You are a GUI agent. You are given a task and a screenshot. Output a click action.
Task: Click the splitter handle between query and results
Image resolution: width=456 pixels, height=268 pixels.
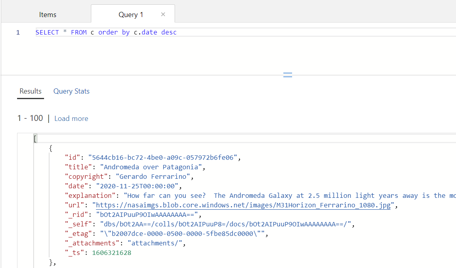288,75
